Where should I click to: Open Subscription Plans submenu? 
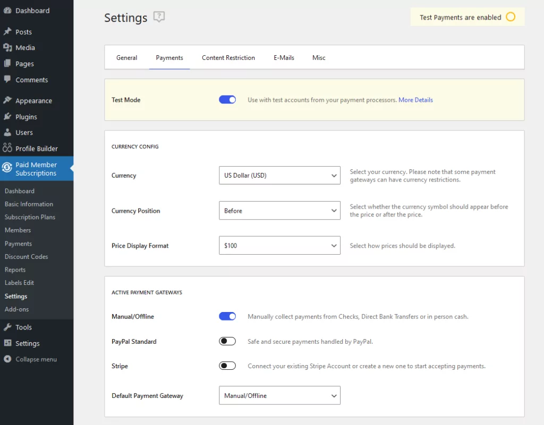click(30, 217)
